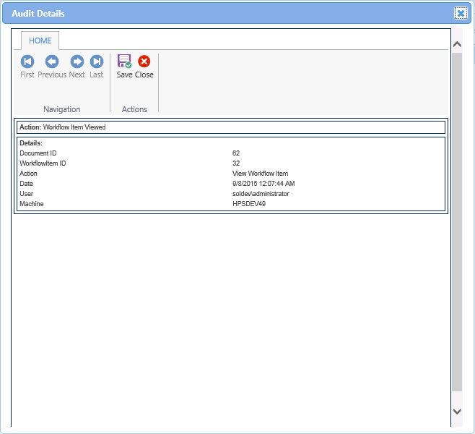Jump to the Last audit record
Image resolution: width=475 pixels, height=434 pixels.
click(x=97, y=67)
